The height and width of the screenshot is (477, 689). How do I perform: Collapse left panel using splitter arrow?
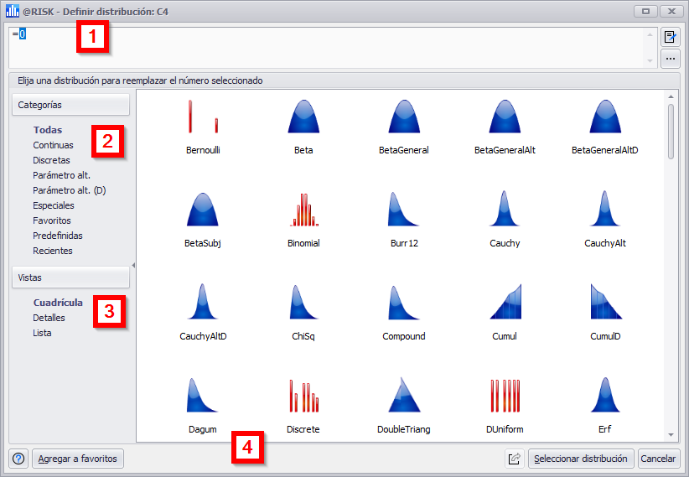click(x=133, y=266)
